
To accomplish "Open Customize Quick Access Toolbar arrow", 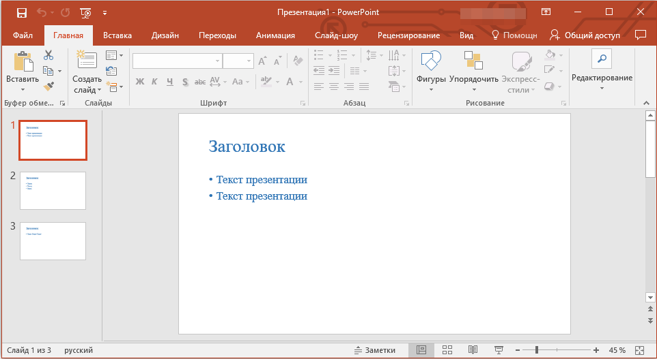I will pyautogui.click(x=104, y=13).
